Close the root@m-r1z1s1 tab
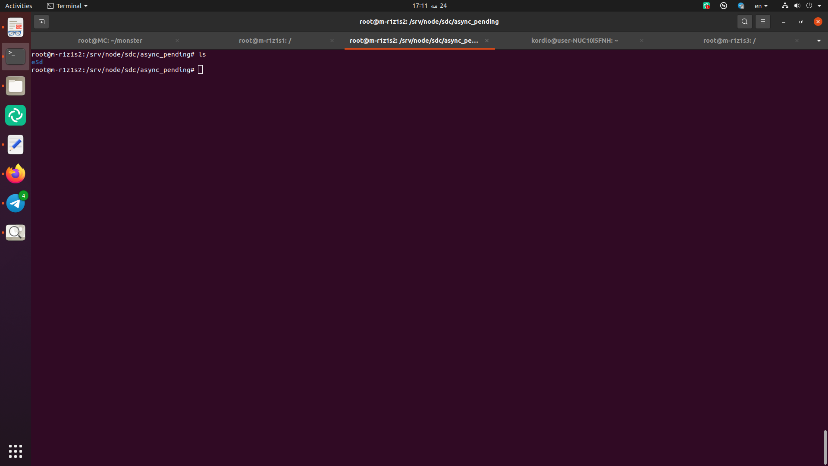Image resolution: width=828 pixels, height=466 pixels. coord(332,41)
